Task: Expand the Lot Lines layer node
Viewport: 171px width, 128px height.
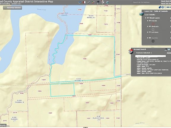Action: point(148,32)
